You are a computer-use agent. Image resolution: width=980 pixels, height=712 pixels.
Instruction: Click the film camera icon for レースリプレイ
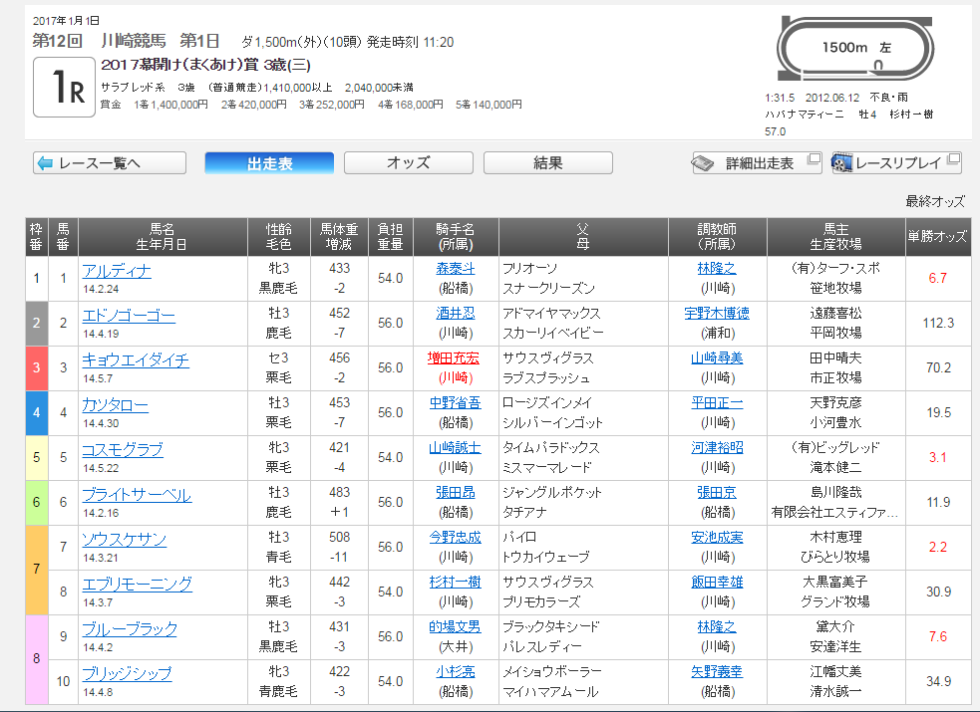[842, 163]
